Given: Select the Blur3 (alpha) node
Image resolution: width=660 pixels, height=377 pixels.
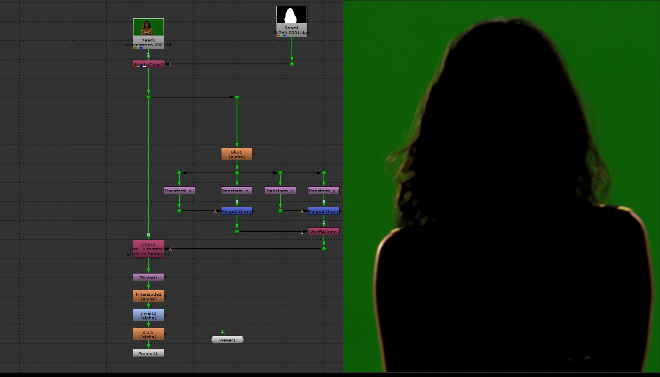Looking at the screenshot, I should click(x=148, y=334).
